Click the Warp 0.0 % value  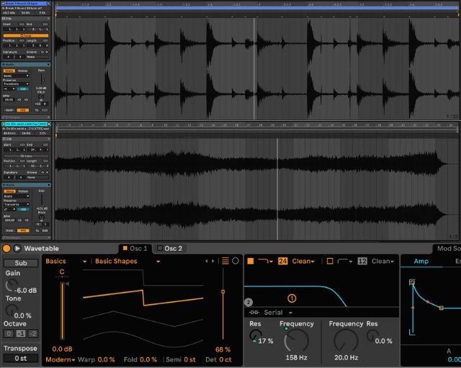pos(106,359)
